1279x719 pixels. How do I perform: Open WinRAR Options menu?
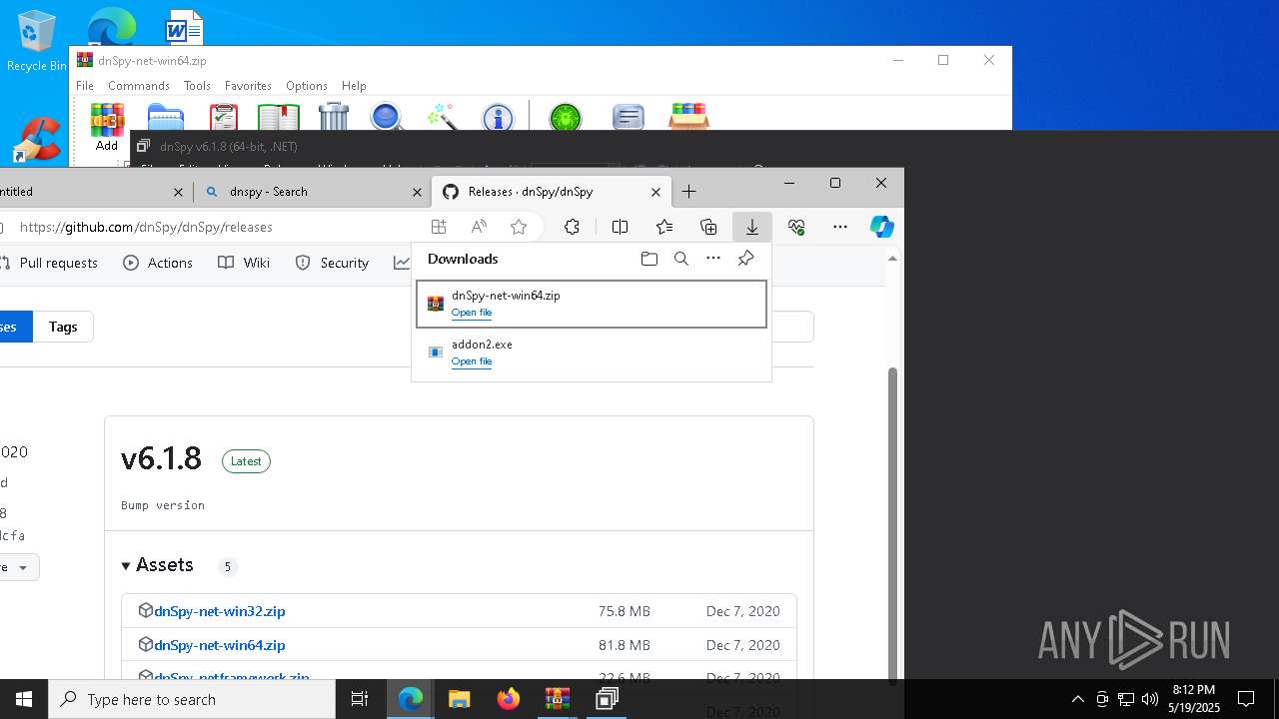coord(307,86)
